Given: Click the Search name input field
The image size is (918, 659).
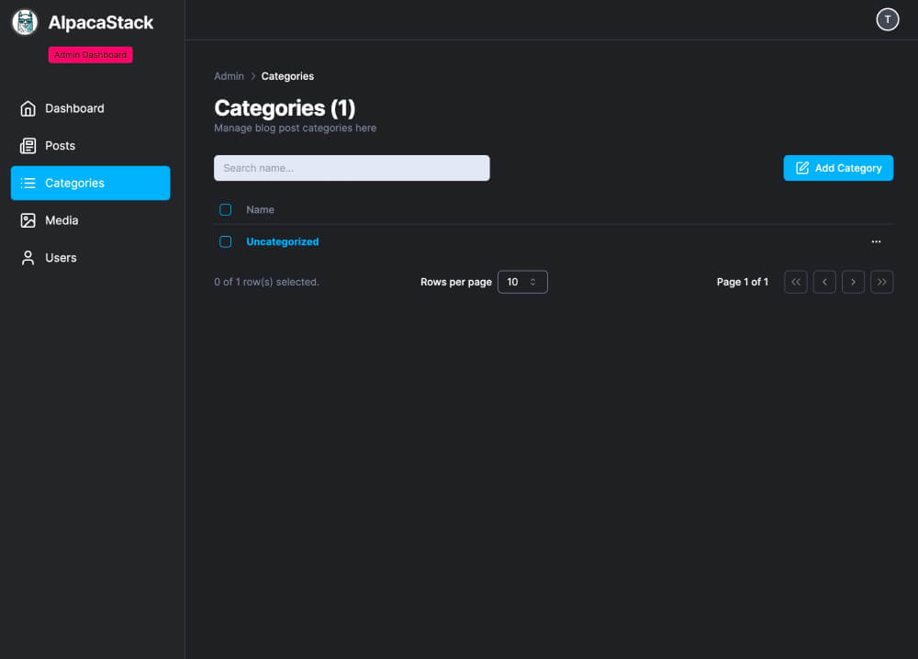Looking at the screenshot, I should point(352,168).
